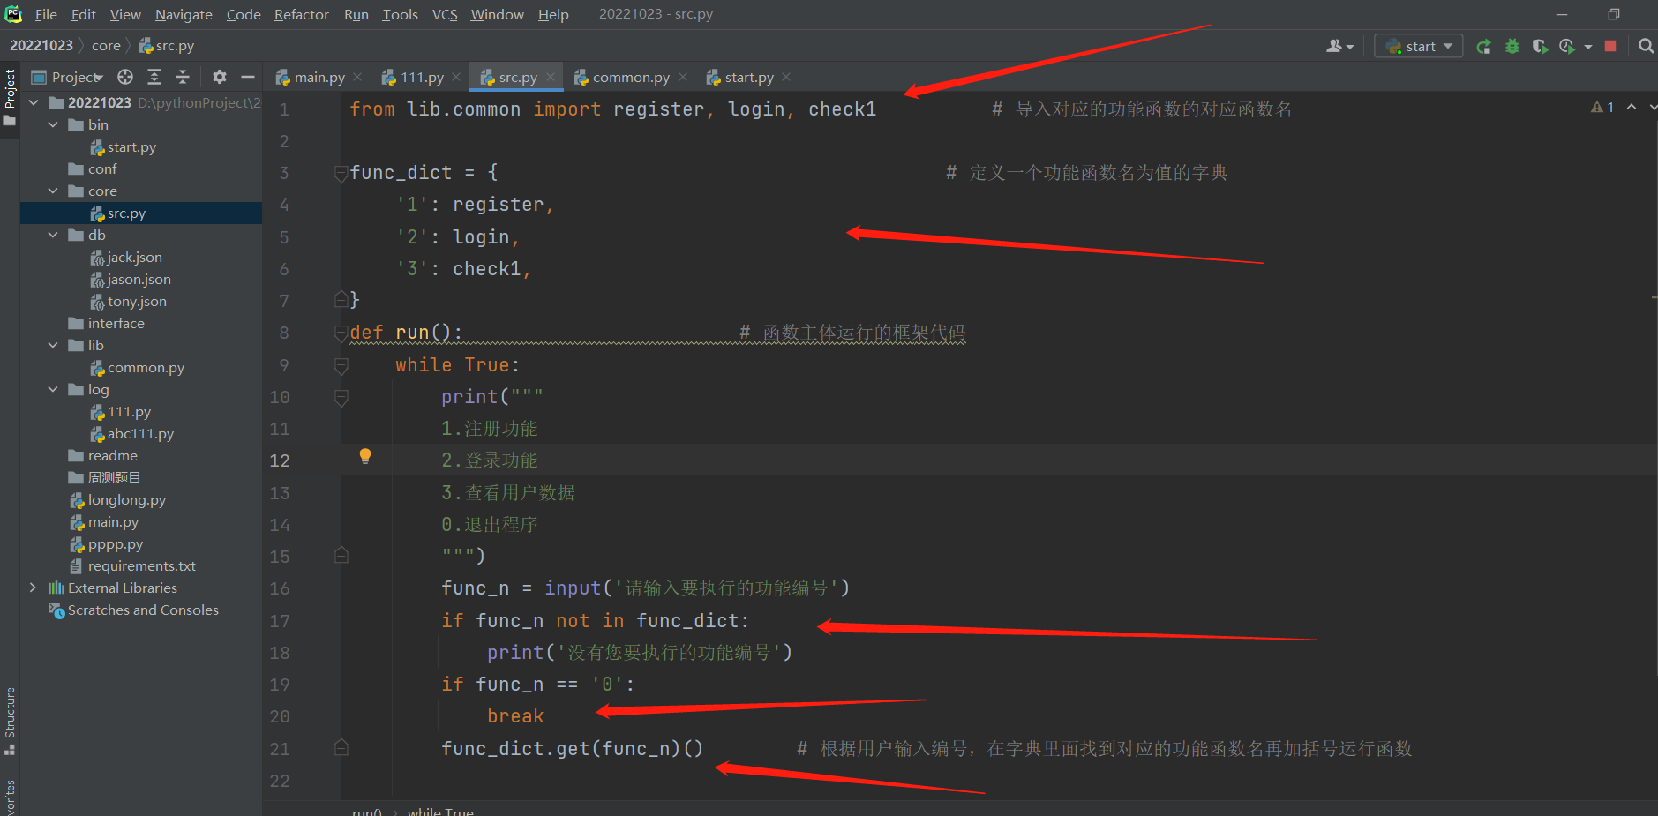Click the warning indicator showing 1
1658x816 pixels.
1602,107
